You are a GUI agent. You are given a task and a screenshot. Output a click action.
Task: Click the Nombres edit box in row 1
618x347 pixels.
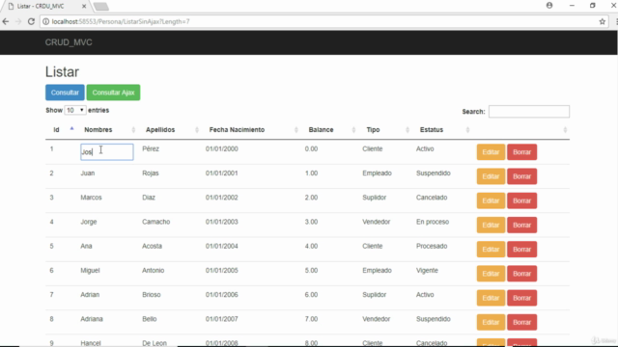pyautogui.click(x=107, y=152)
